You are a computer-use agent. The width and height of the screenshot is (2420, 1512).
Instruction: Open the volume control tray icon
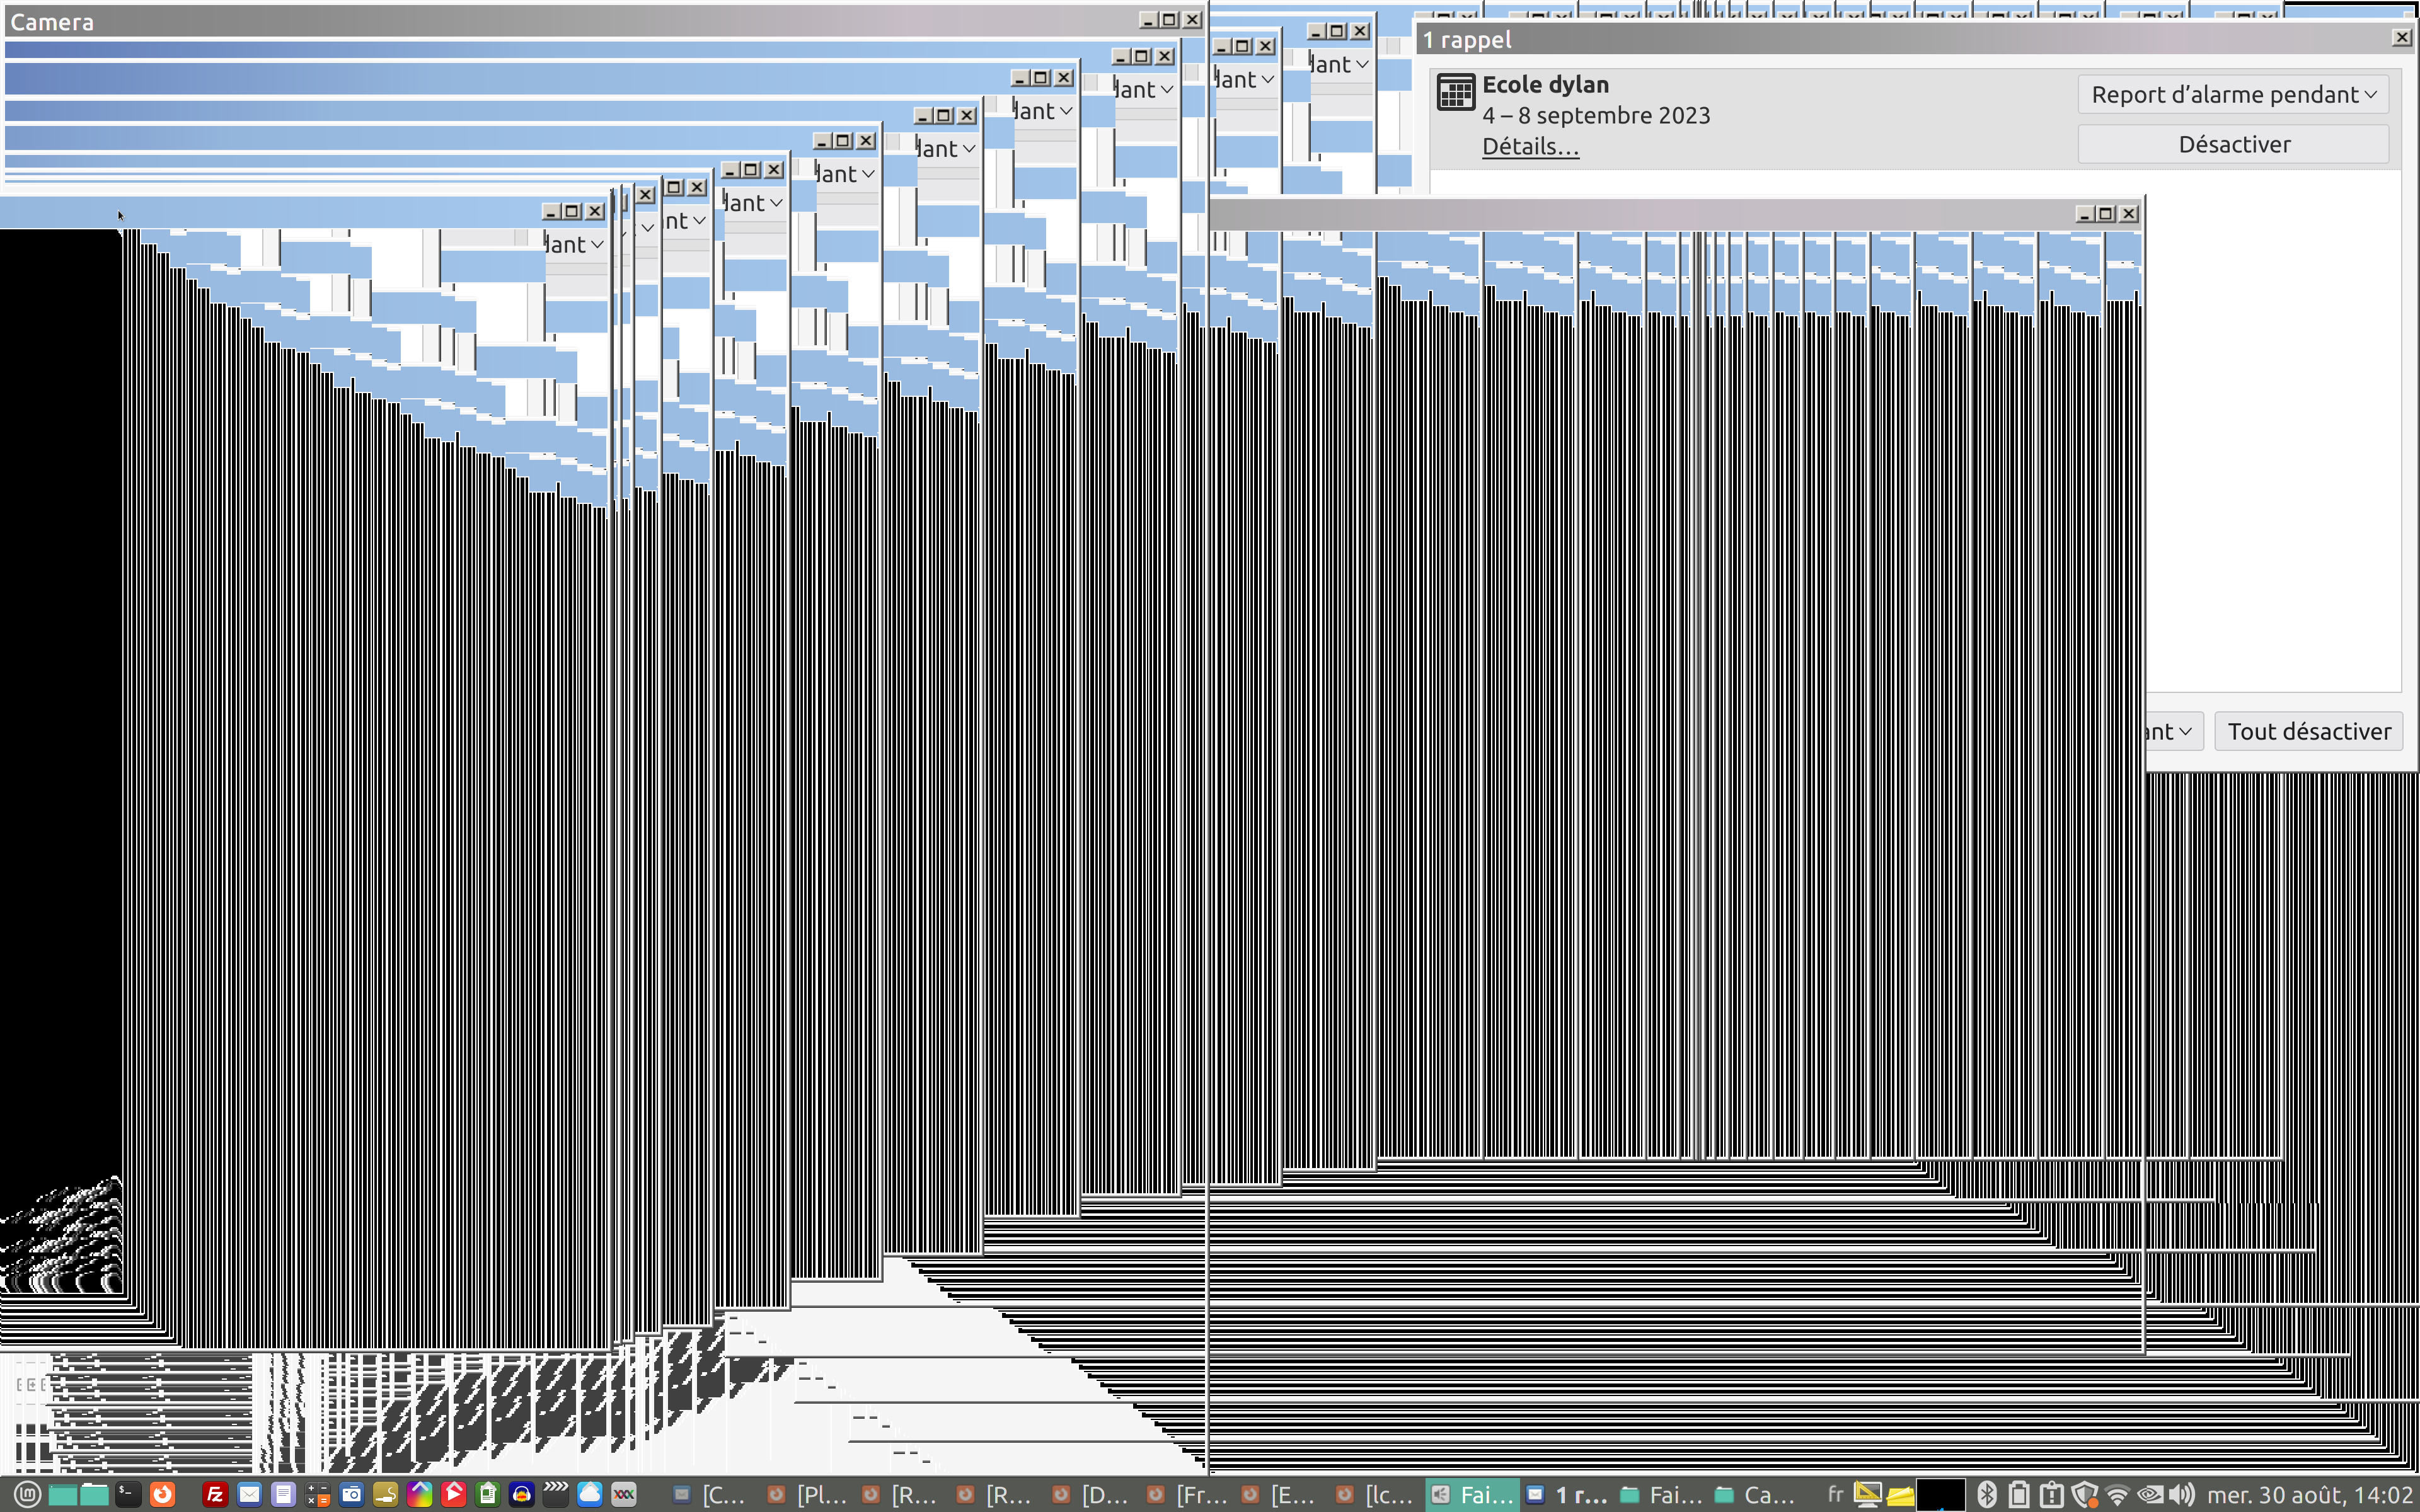coord(2181,1494)
